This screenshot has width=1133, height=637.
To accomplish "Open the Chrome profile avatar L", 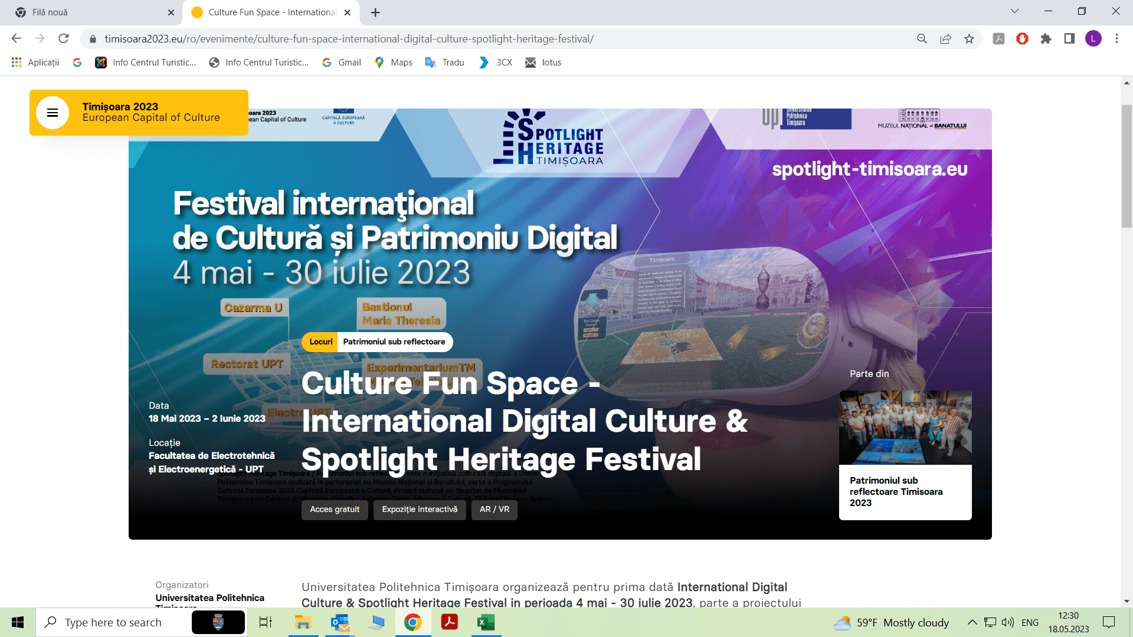I will (1093, 39).
